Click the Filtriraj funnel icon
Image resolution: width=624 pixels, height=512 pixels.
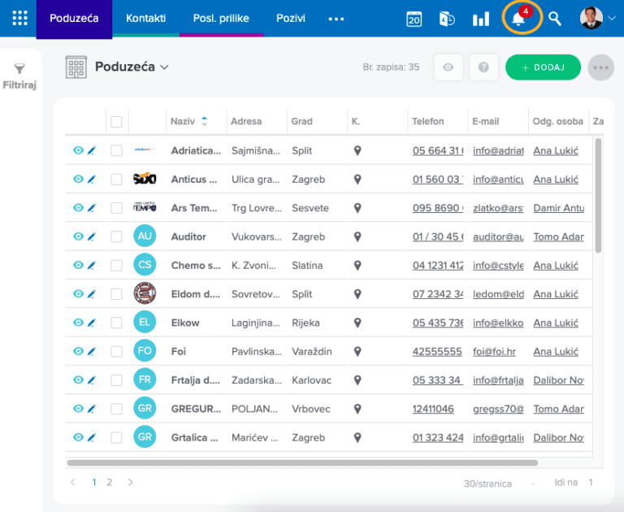[x=19, y=69]
